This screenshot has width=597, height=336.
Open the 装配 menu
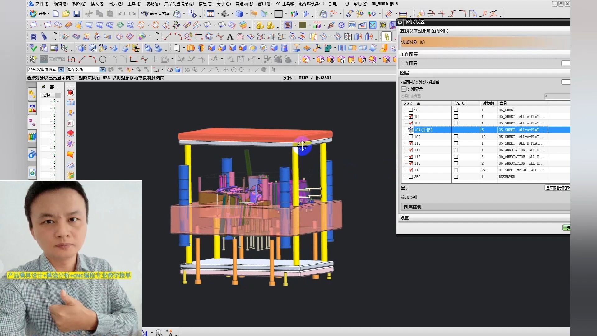pyautogui.click(x=152, y=4)
